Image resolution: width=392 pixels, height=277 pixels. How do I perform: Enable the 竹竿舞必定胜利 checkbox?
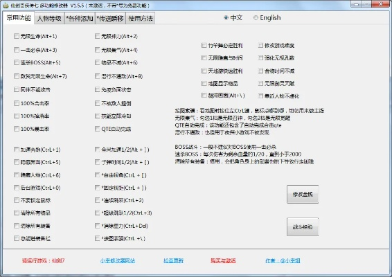pyautogui.click(x=204, y=45)
